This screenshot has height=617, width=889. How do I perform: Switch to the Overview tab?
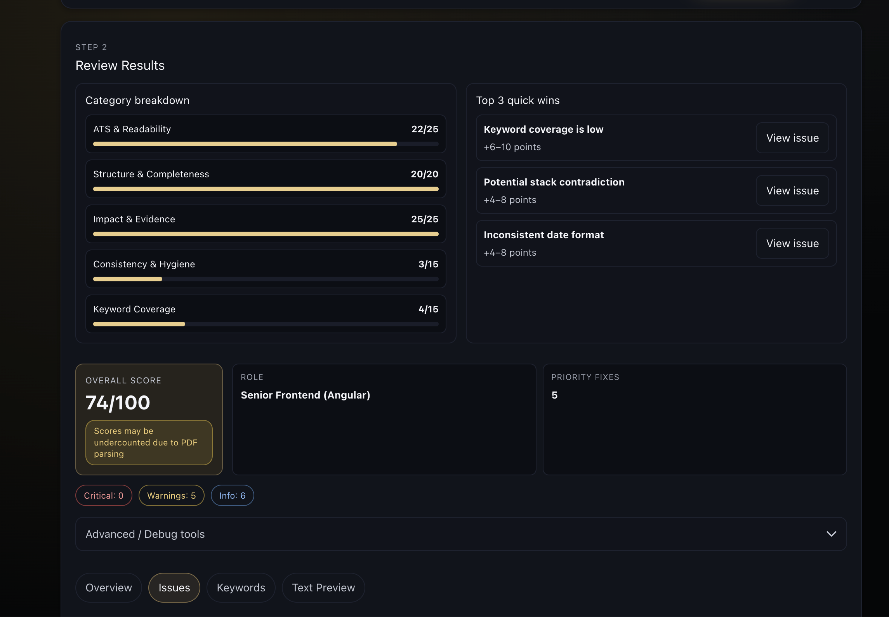(x=108, y=588)
